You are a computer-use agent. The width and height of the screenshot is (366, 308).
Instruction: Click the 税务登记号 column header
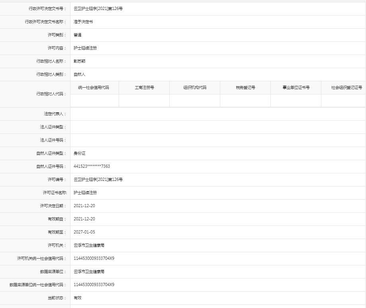[x=245, y=87]
